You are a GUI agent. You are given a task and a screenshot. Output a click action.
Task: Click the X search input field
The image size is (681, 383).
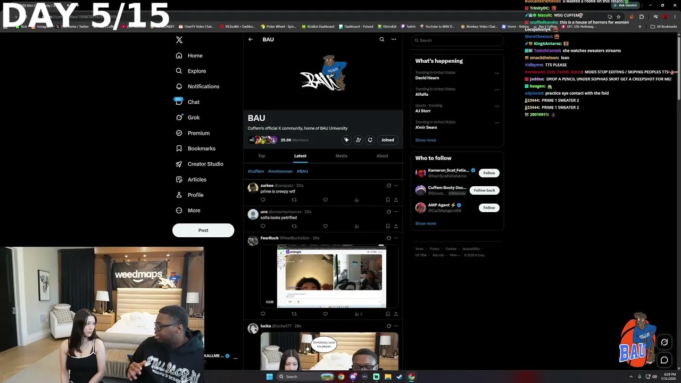pyautogui.click(x=457, y=40)
